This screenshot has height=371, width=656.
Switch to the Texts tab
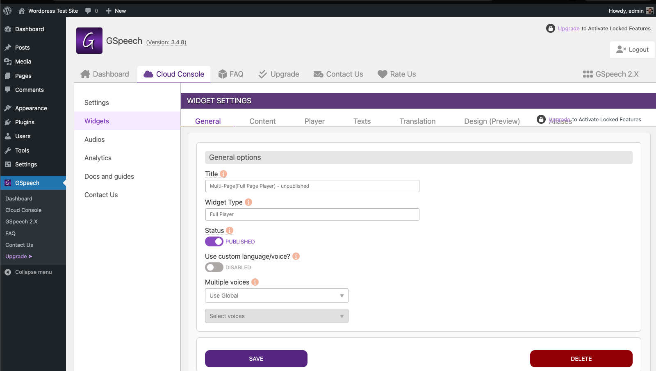(362, 121)
